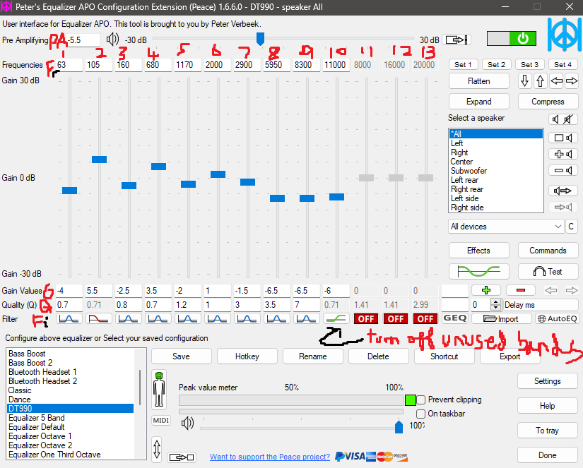Click the square-and-speaker button
Image resolution: width=583 pixels, height=468 pixels.
[564, 138]
